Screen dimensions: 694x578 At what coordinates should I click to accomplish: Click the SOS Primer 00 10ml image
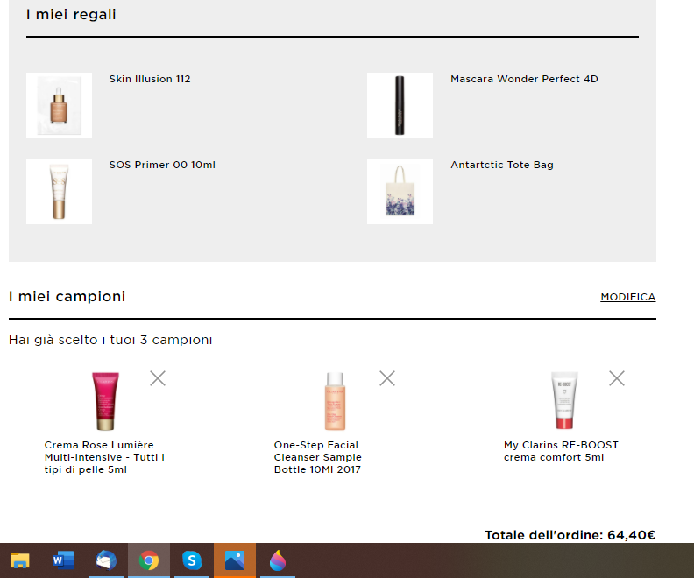click(x=59, y=191)
